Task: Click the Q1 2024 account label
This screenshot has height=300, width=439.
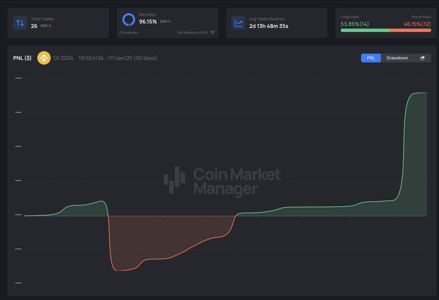Action: click(63, 58)
